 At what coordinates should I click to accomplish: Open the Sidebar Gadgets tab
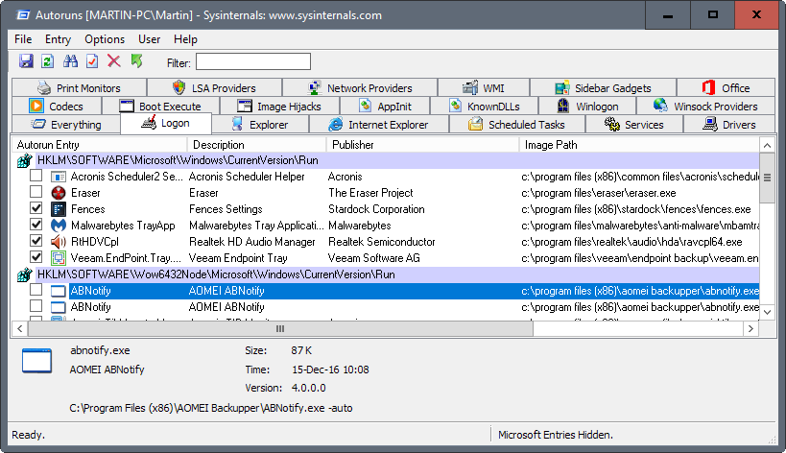[603, 88]
